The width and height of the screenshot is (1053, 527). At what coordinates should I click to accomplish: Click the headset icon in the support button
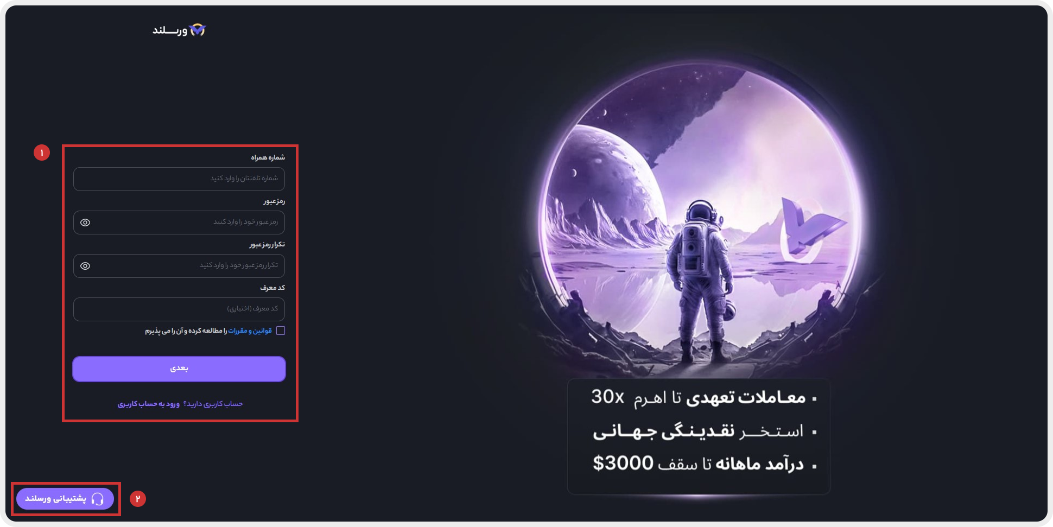pos(98,499)
